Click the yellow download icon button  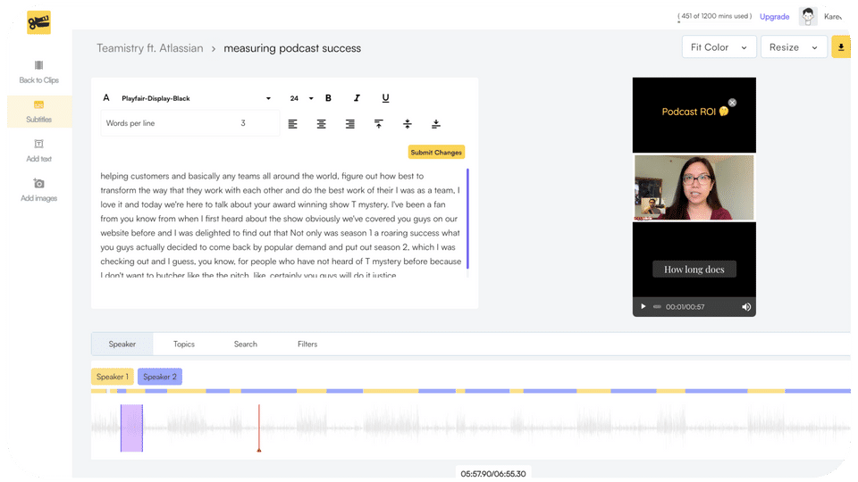click(x=841, y=47)
